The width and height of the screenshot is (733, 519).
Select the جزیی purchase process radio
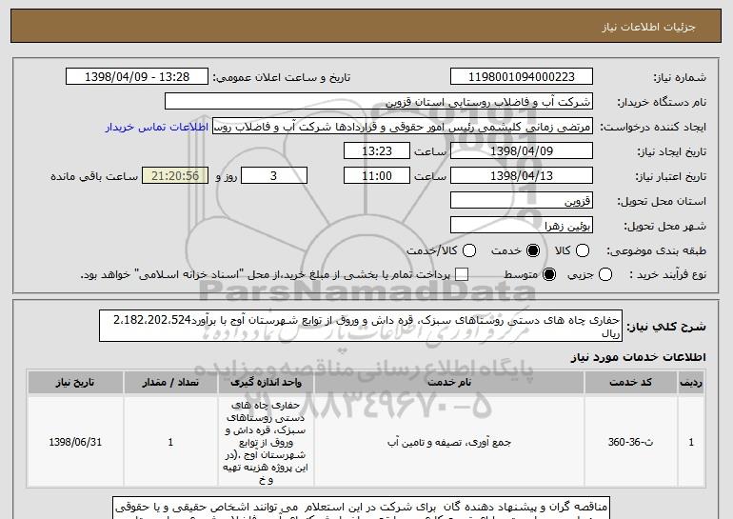point(605,274)
